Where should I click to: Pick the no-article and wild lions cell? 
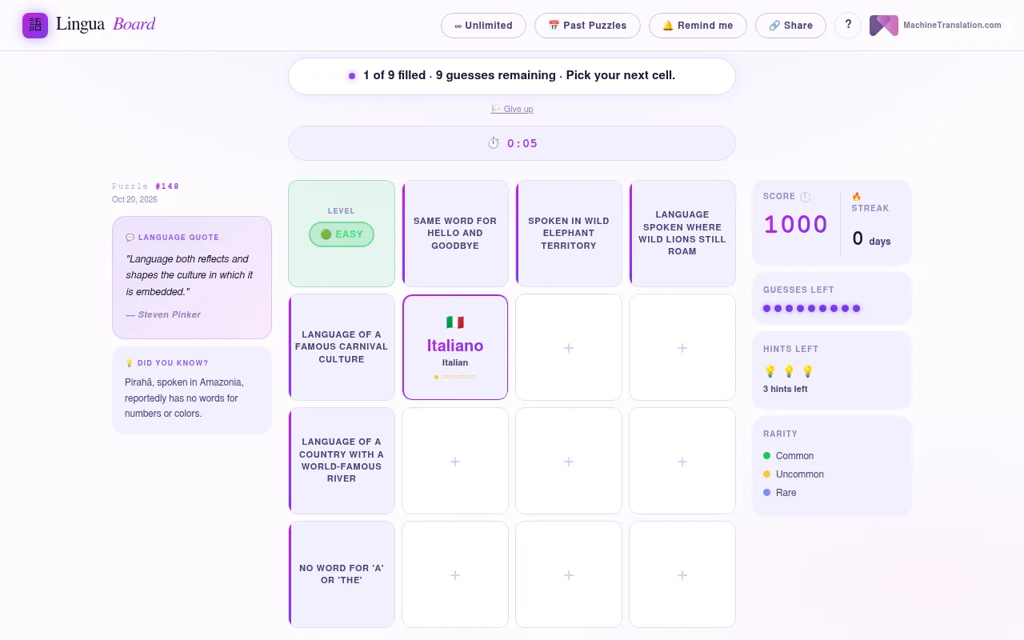coord(682,574)
